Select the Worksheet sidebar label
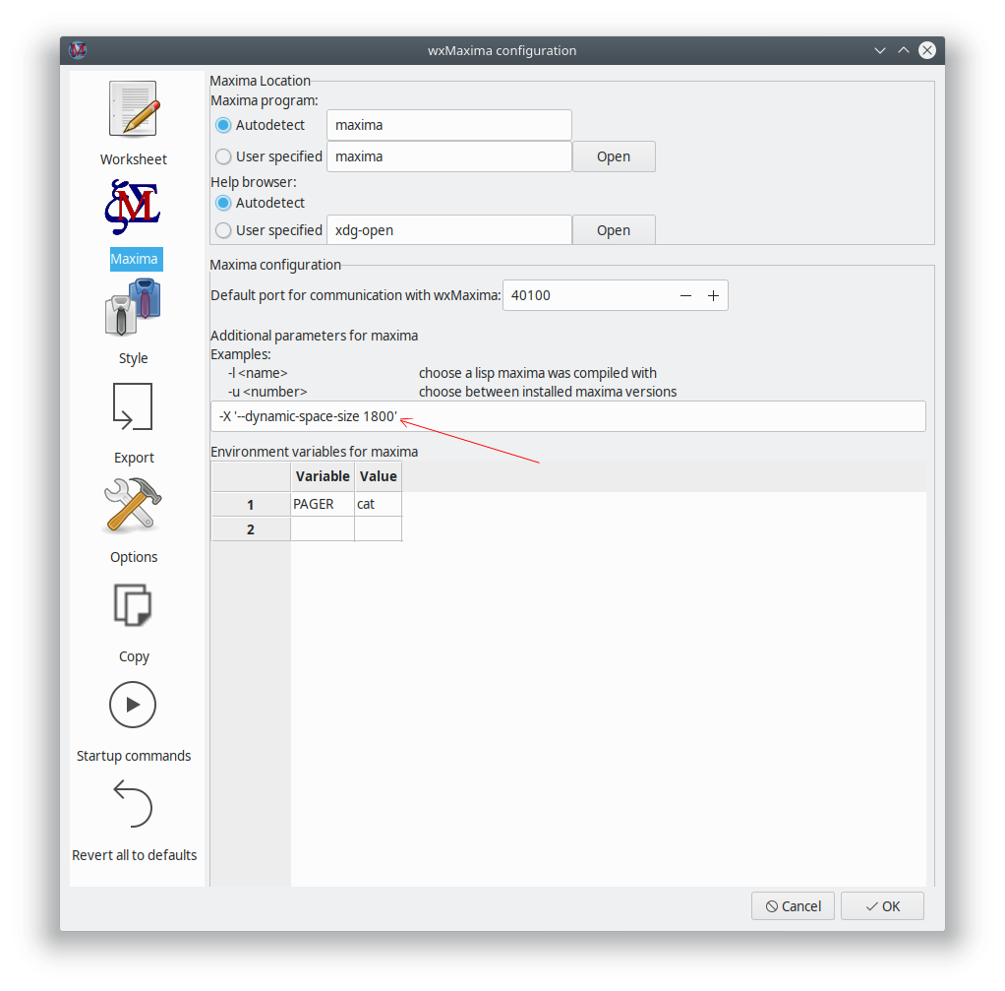The image size is (1005, 991). [134, 159]
